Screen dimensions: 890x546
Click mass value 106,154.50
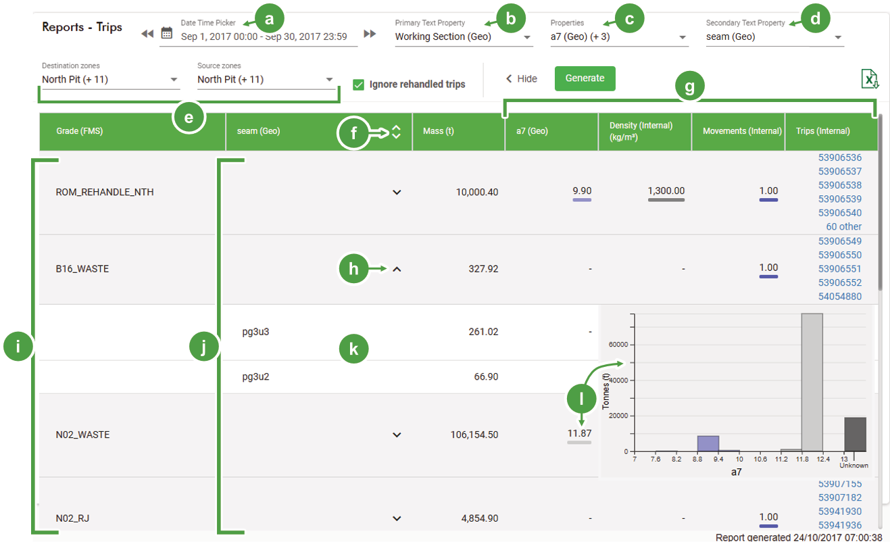[474, 435]
